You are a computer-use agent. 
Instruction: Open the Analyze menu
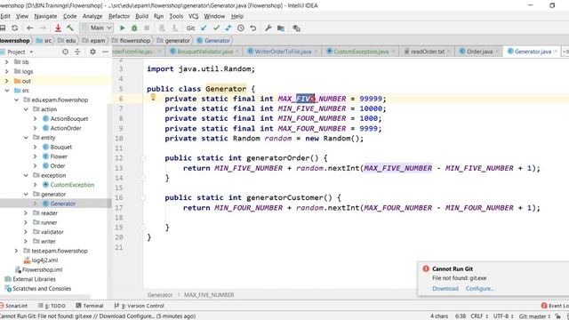92,16
